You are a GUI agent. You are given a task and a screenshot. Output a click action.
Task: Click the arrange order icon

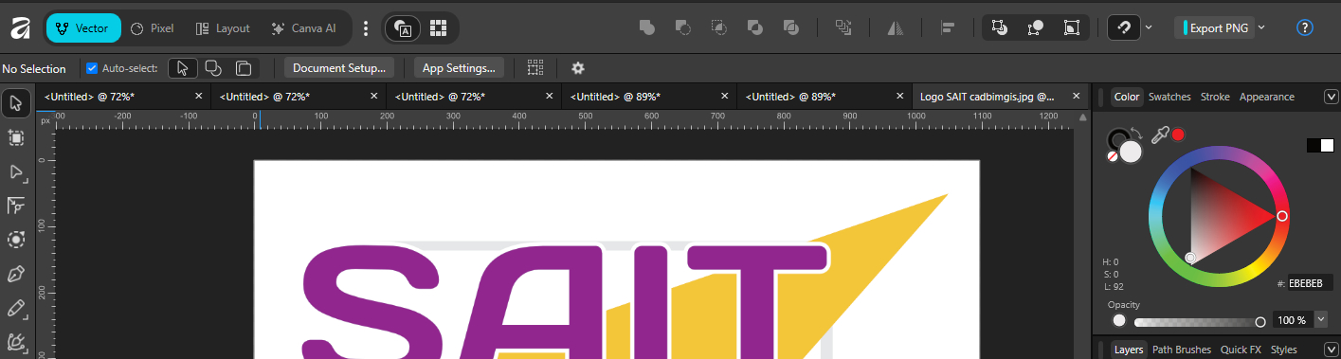pos(843,28)
